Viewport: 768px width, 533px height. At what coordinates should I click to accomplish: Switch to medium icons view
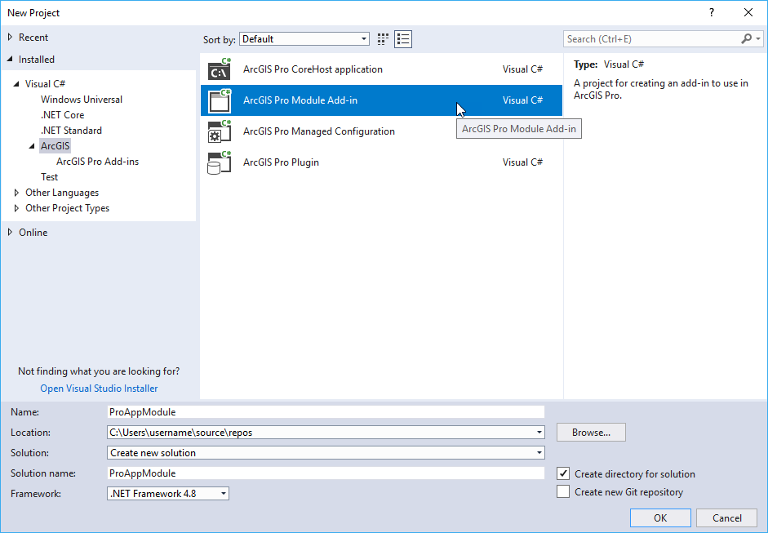(x=382, y=38)
